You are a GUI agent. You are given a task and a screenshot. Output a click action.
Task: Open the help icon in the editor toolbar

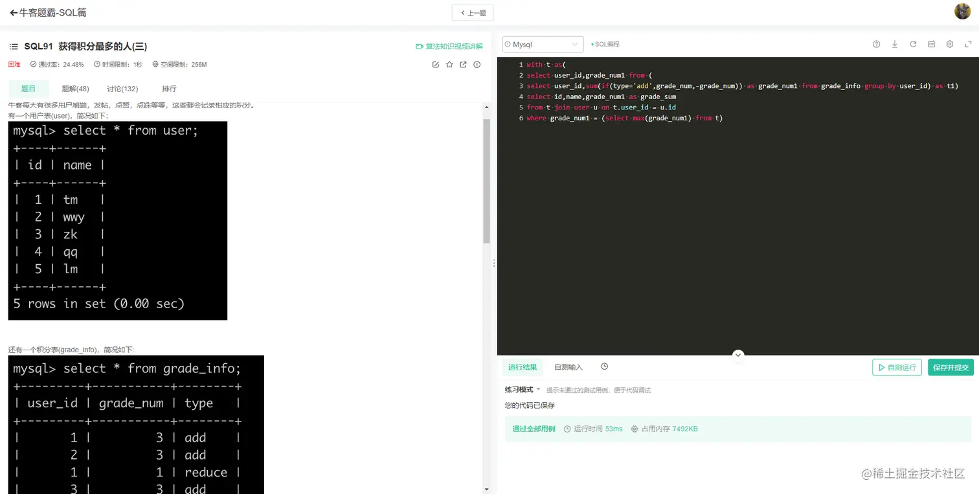click(876, 44)
